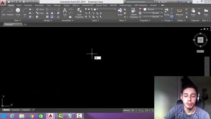211x119 pixels.
Task: Click the Table icon in Annotation
Action: pos(70,17)
